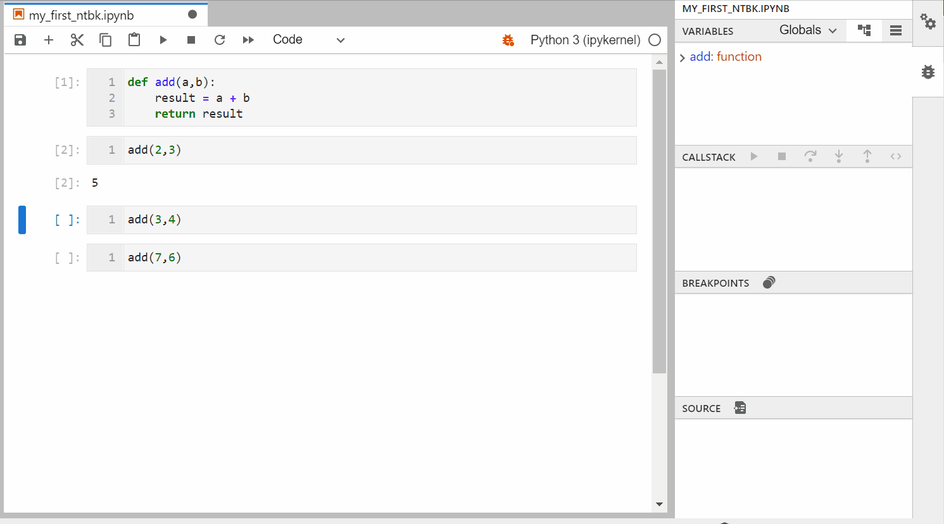The image size is (944, 524).
Task: Cut the selected cell using scissors icon
Action: pos(77,39)
